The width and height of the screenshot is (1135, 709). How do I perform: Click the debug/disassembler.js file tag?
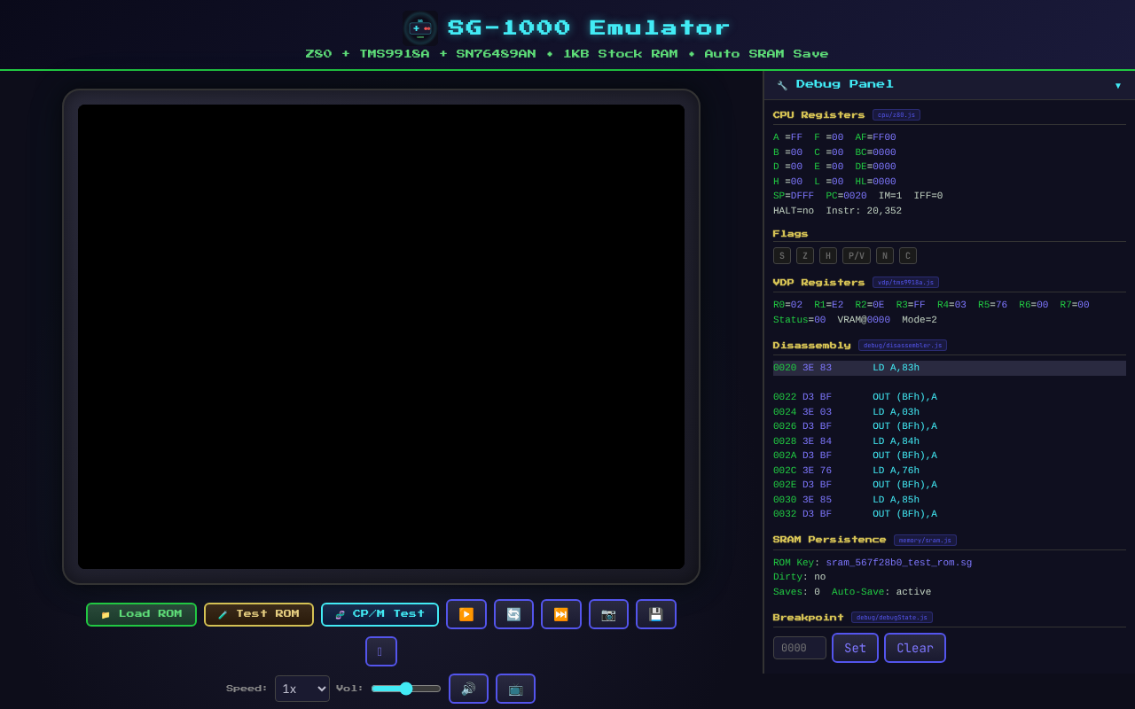(903, 346)
